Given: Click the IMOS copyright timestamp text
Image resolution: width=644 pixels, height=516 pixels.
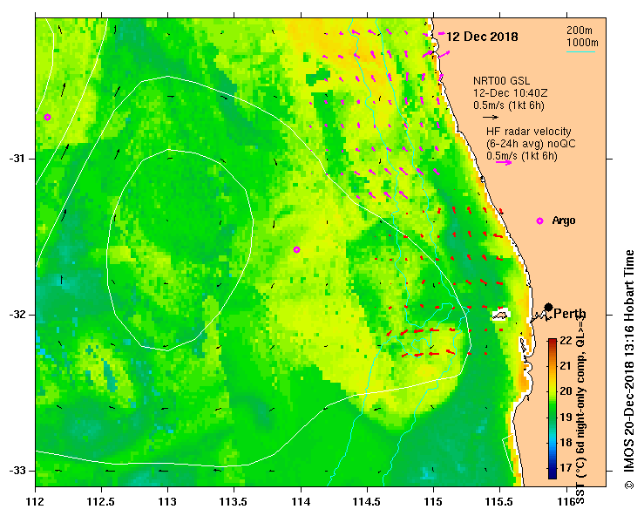Looking at the screenshot, I should [x=629, y=369].
